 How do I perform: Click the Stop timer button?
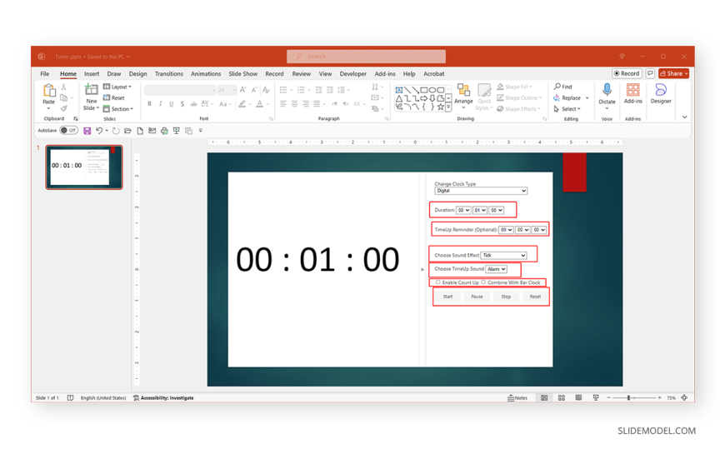(x=506, y=297)
